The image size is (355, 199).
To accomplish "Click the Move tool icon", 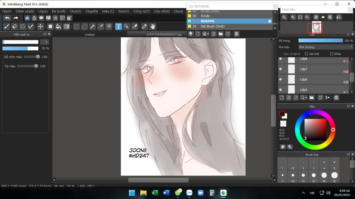I will [41, 27].
